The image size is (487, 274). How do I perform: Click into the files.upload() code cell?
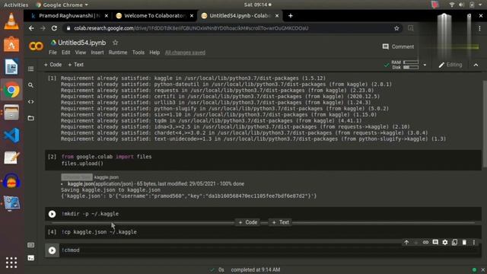pyautogui.click(x=263, y=160)
